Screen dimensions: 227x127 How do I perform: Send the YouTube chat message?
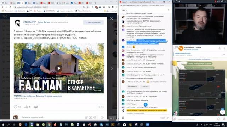[x=168, y=118]
